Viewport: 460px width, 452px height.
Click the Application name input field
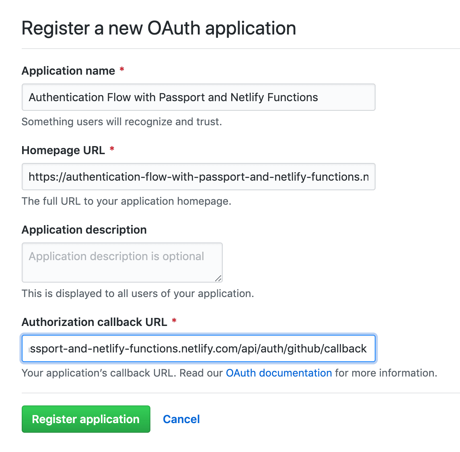(198, 97)
